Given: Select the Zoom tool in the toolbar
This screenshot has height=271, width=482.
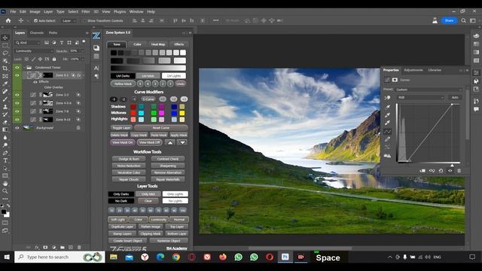Looking at the screenshot, I should pos(5,191).
